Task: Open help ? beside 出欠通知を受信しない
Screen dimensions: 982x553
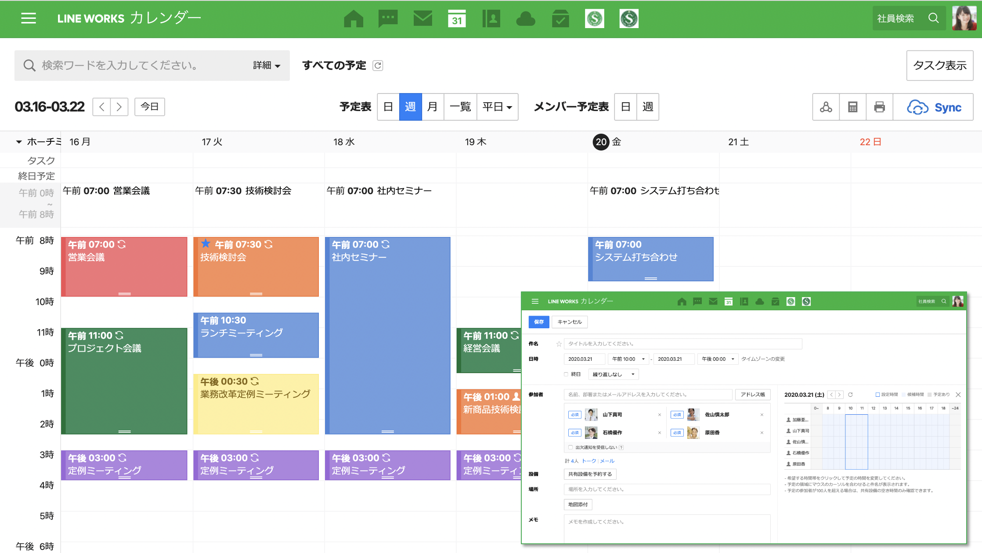Action: (621, 447)
